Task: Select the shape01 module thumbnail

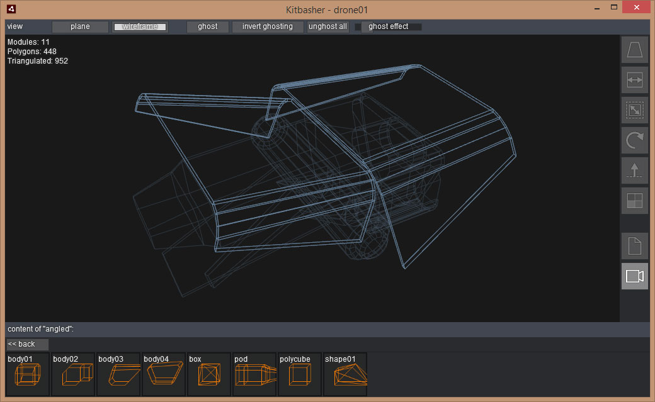Action: tap(345, 374)
